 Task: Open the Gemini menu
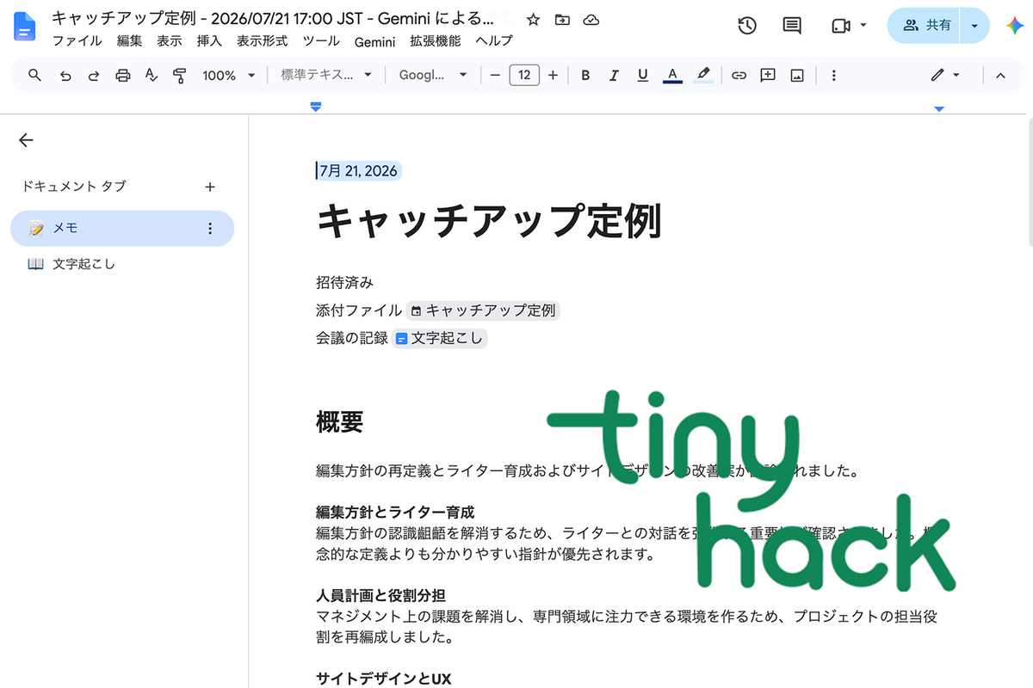pos(374,40)
